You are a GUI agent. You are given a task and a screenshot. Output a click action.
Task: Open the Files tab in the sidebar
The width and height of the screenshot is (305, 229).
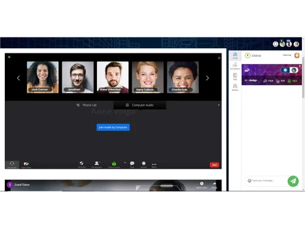(x=235, y=76)
